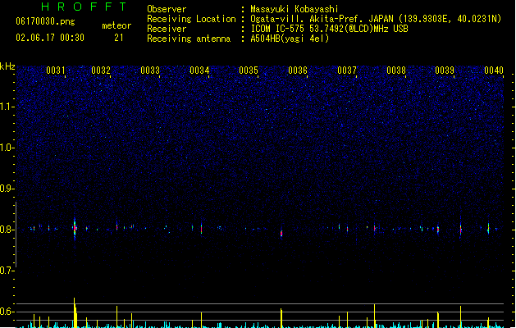Click the date stamp 02.06.17 00:30

(50, 38)
